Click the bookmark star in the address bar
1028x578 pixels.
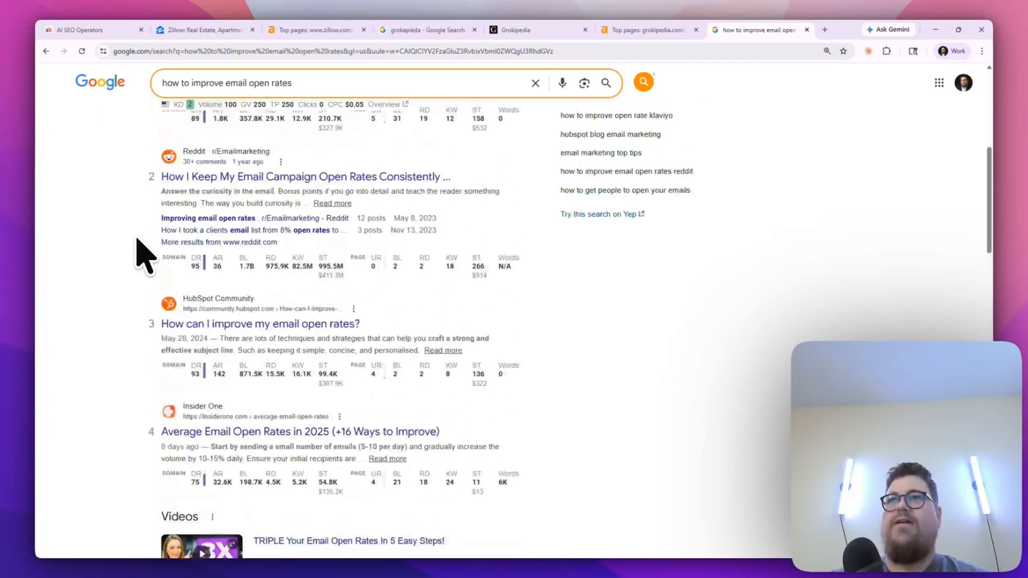point(843,51)
